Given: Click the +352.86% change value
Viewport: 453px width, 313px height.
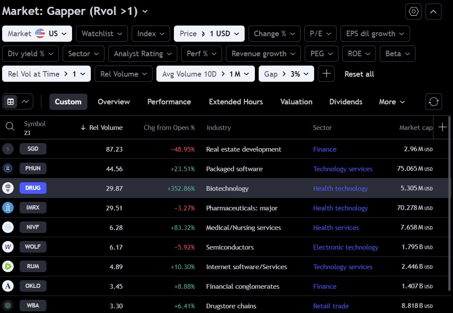Looking at the screenshot, I should (181, 189).
